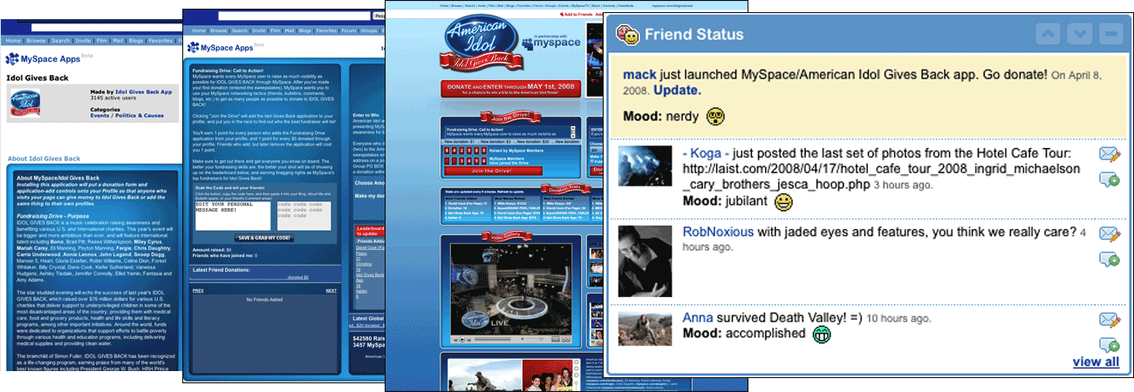Click the personal message text box

(x=234, y=216)
